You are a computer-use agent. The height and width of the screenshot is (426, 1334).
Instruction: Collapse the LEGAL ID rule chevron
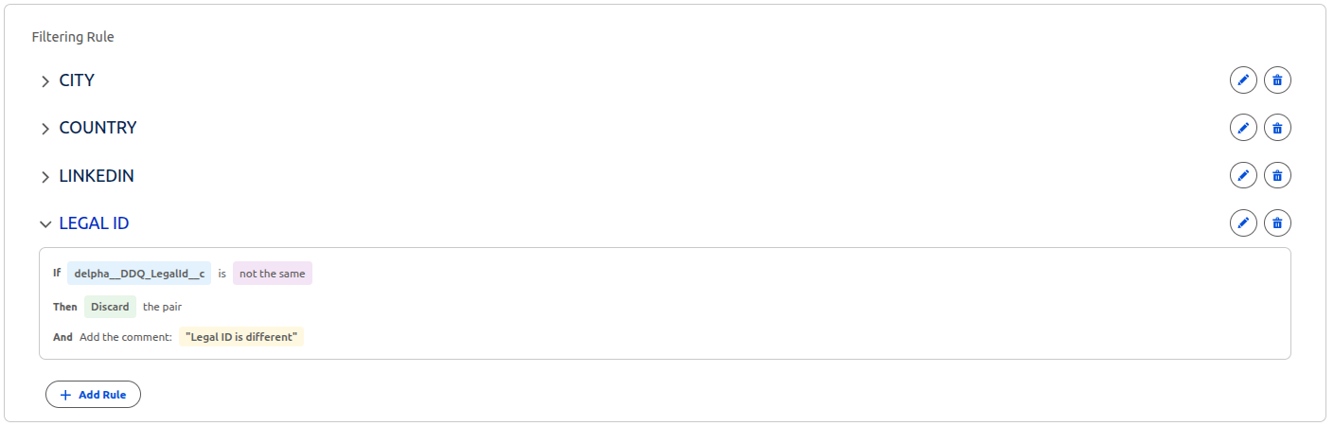[x=45, y=224]
